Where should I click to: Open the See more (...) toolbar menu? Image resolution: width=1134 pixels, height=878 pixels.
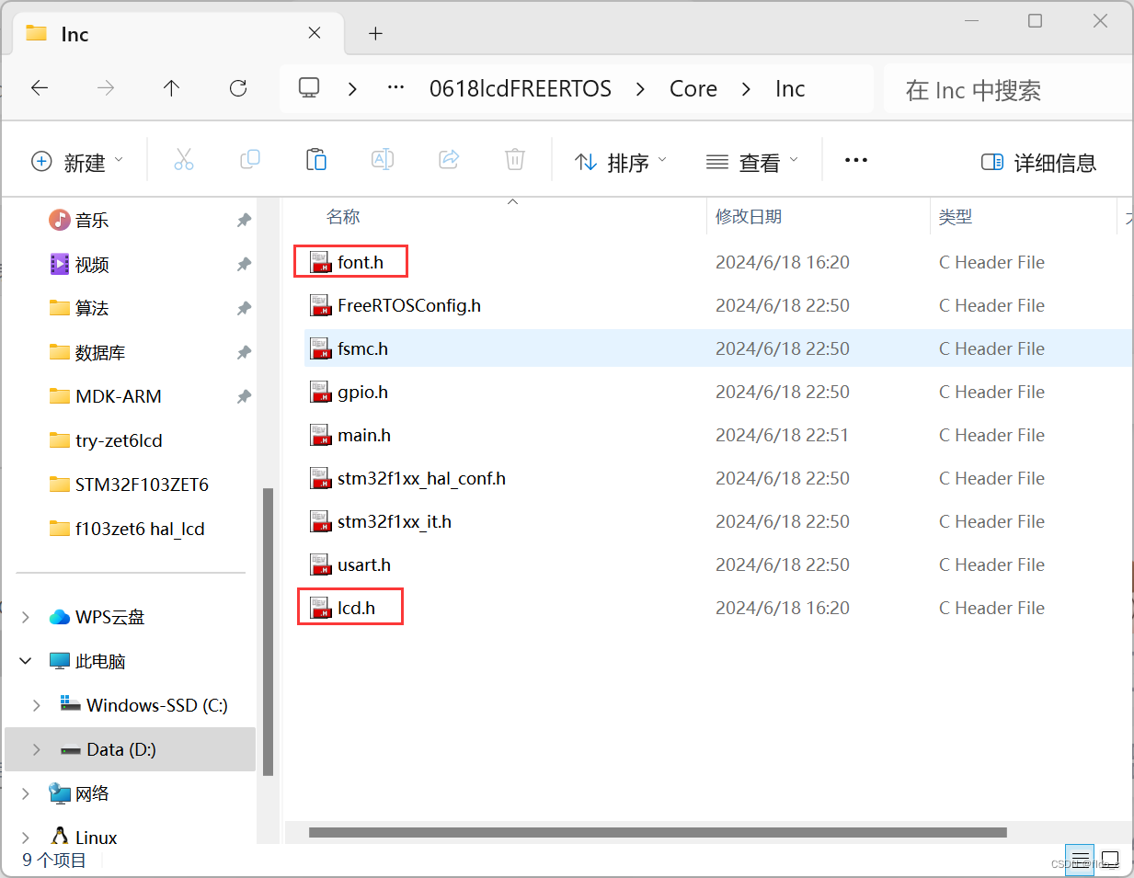click(855, 159)
